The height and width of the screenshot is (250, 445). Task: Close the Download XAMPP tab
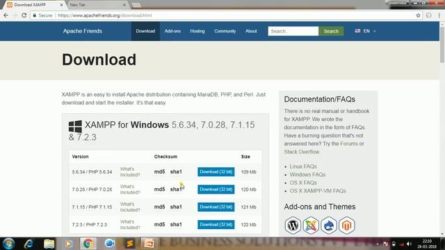pyautogui.click(x=62, y=5)
